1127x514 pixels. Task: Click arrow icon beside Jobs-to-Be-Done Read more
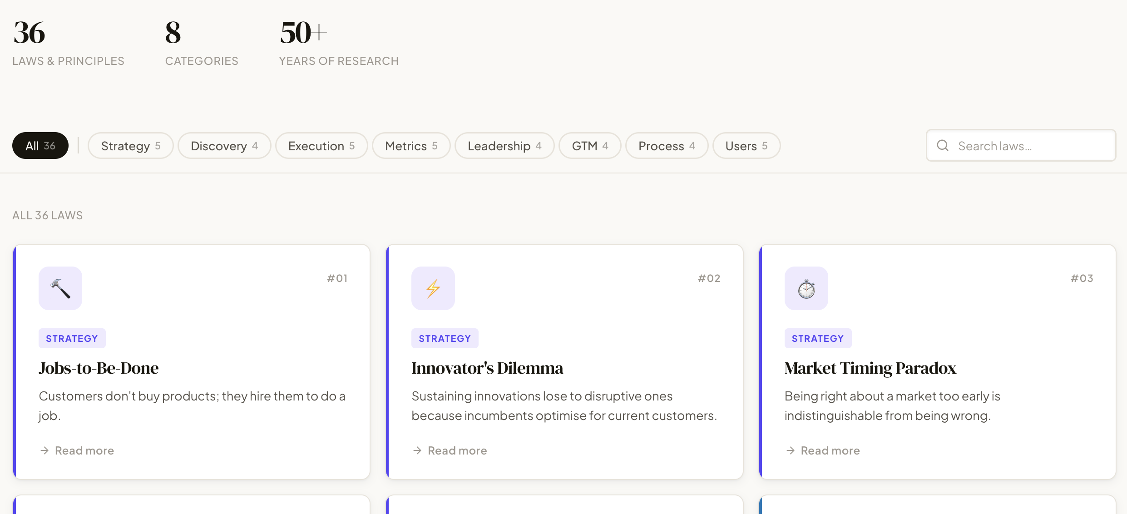[x=44, y=450]
